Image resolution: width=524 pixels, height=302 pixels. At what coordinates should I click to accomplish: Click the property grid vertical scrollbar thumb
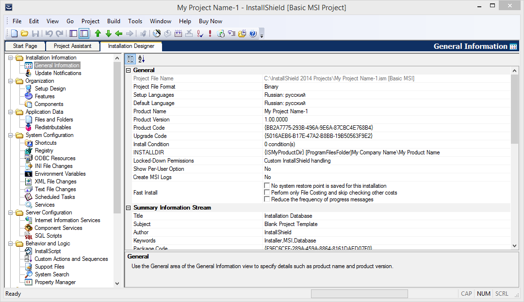pos(514,109)
